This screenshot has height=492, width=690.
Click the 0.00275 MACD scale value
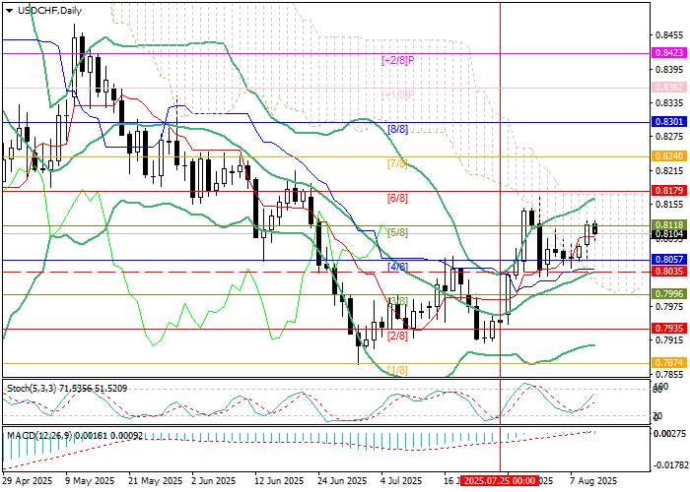tap(669, 433)
